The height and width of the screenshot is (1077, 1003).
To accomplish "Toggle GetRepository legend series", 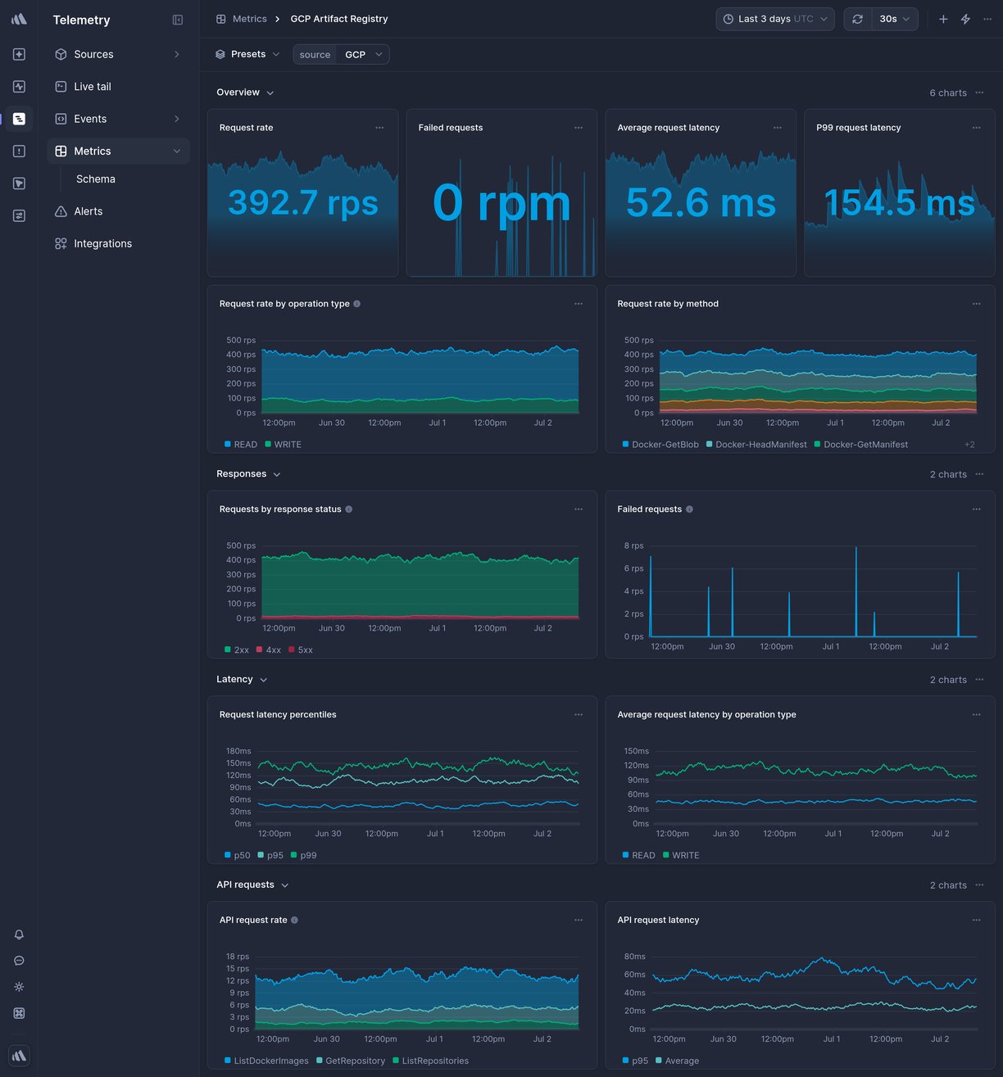I will tap(351, 1061).
